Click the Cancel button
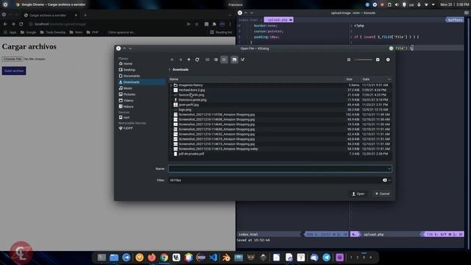The height and width of the screenshot is (265, 471). tap(383, 194)
